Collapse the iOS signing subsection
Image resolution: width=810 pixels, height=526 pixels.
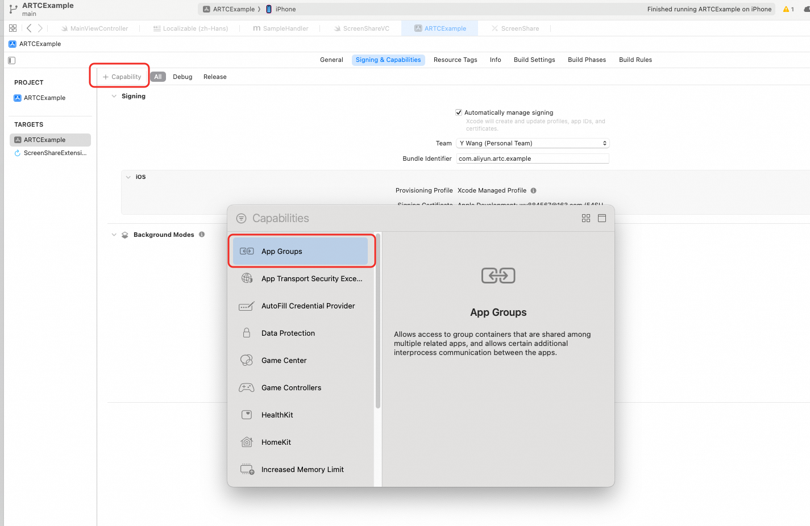[x=128, y=177]
